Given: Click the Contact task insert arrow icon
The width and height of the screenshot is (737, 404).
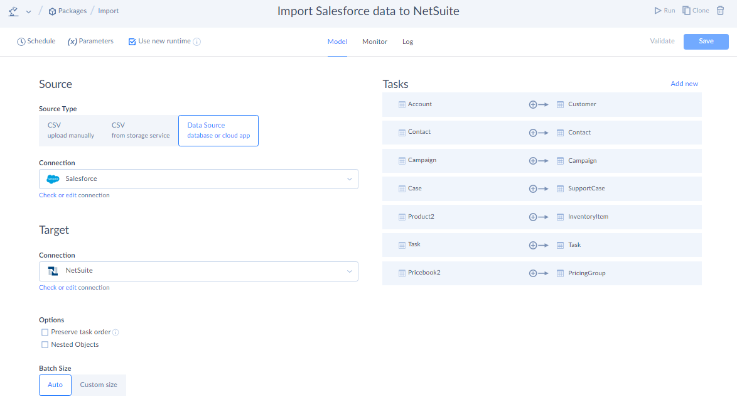Looking at the screenshot, I should [x=539, y=133].
